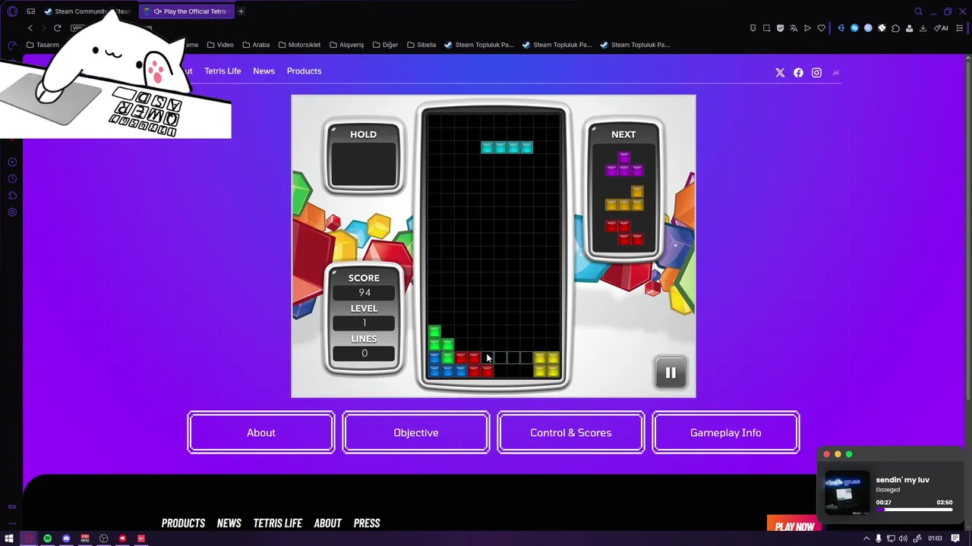Click the PRODUCTS footer link
Image resolution: width=972 pixels, height=546 pixels.
(183, 523)
